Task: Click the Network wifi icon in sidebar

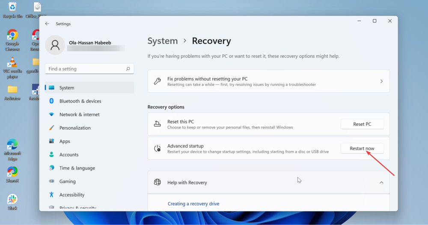Action: (x=51, y=114)
